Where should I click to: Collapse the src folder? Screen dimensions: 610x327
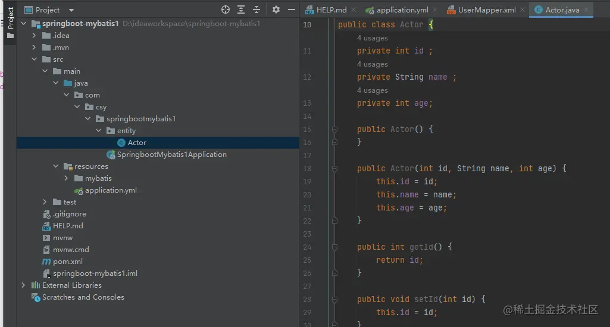35,59
